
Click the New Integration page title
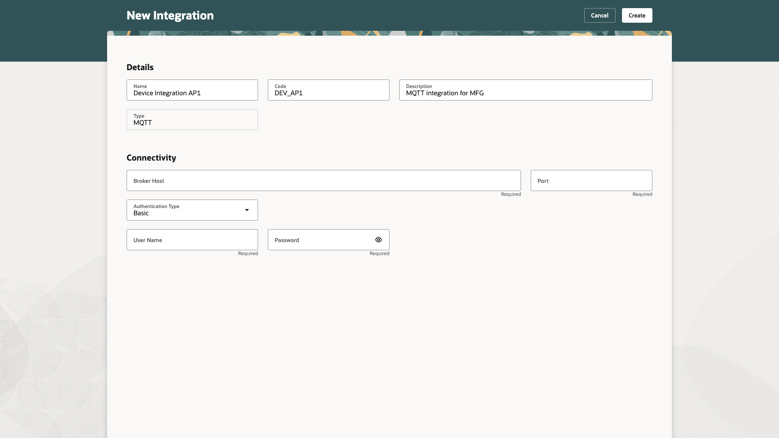point(170,15)
